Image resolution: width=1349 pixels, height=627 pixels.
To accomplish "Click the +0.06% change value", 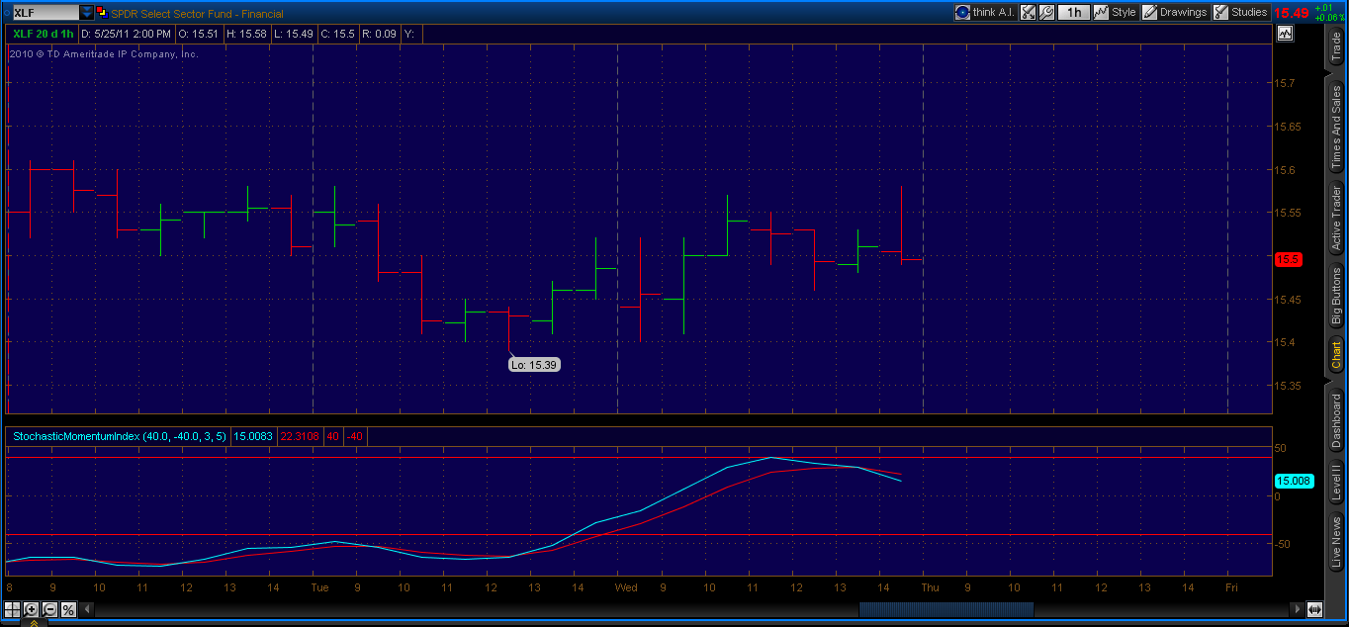I will click(x=1330, y=18).
